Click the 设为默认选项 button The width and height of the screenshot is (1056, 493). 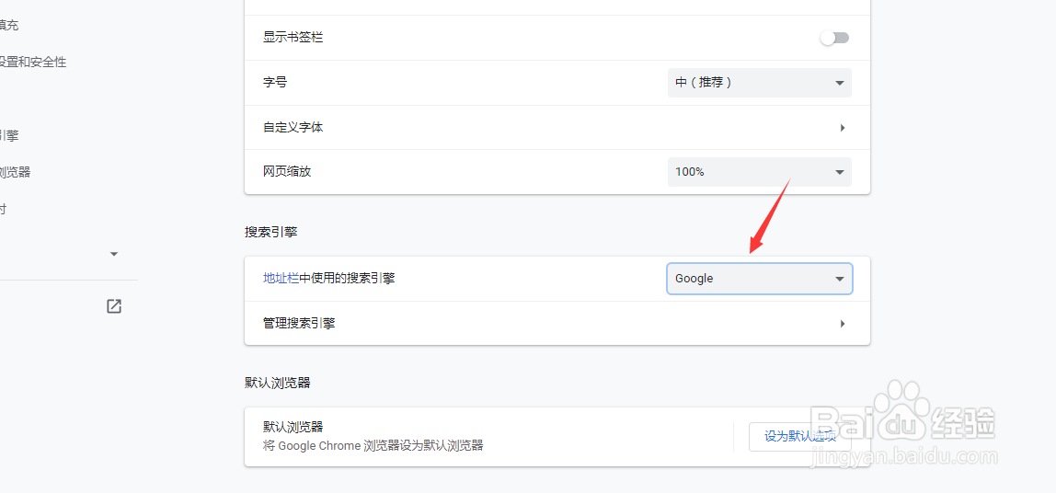(800, 436)
